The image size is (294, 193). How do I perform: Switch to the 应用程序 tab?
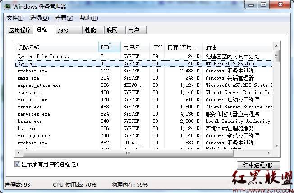click(20, 30)
